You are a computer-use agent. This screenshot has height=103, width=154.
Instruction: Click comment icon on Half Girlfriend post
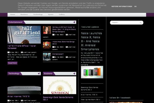coord(22,52)
